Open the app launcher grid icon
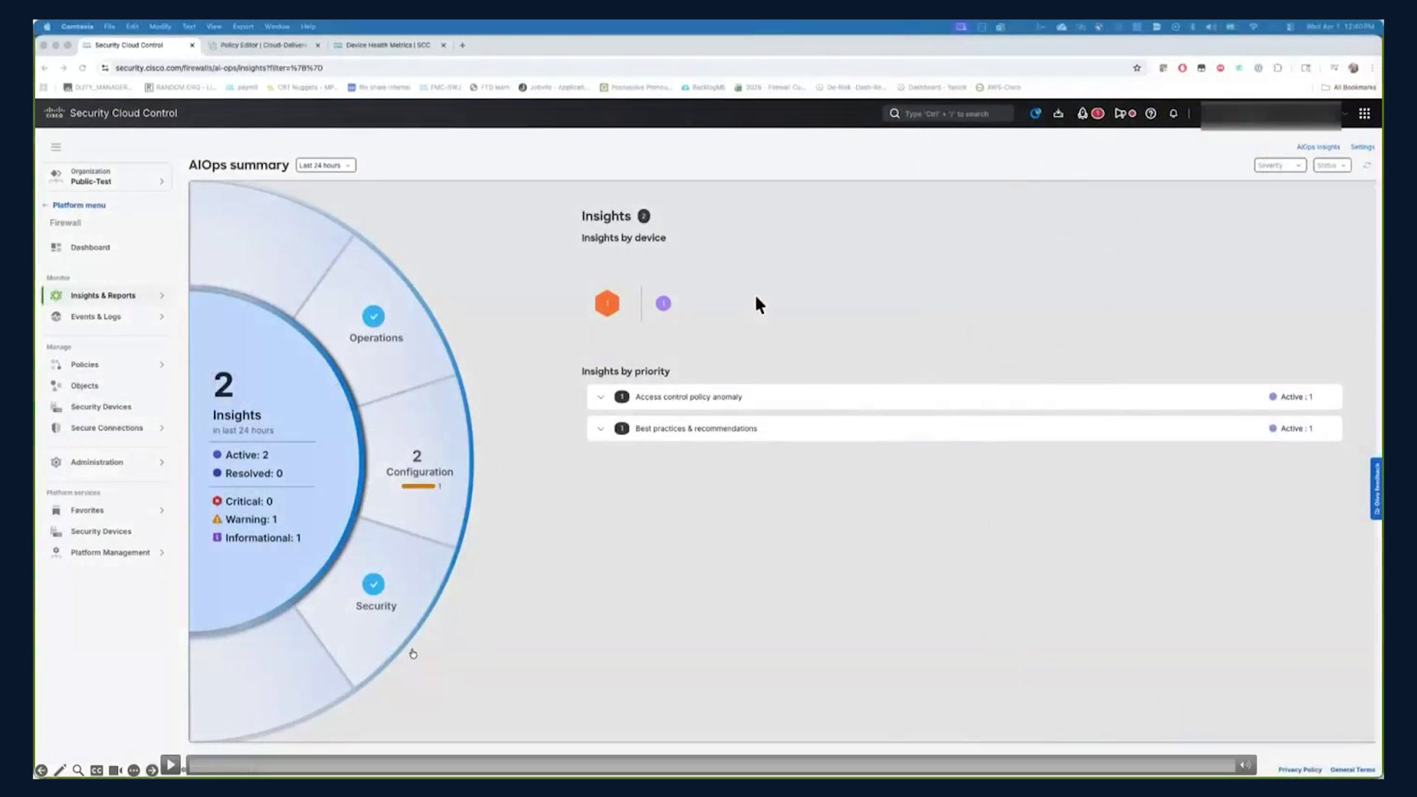The width and height of the screenshot is (1417, 797). pos(1364,114)
